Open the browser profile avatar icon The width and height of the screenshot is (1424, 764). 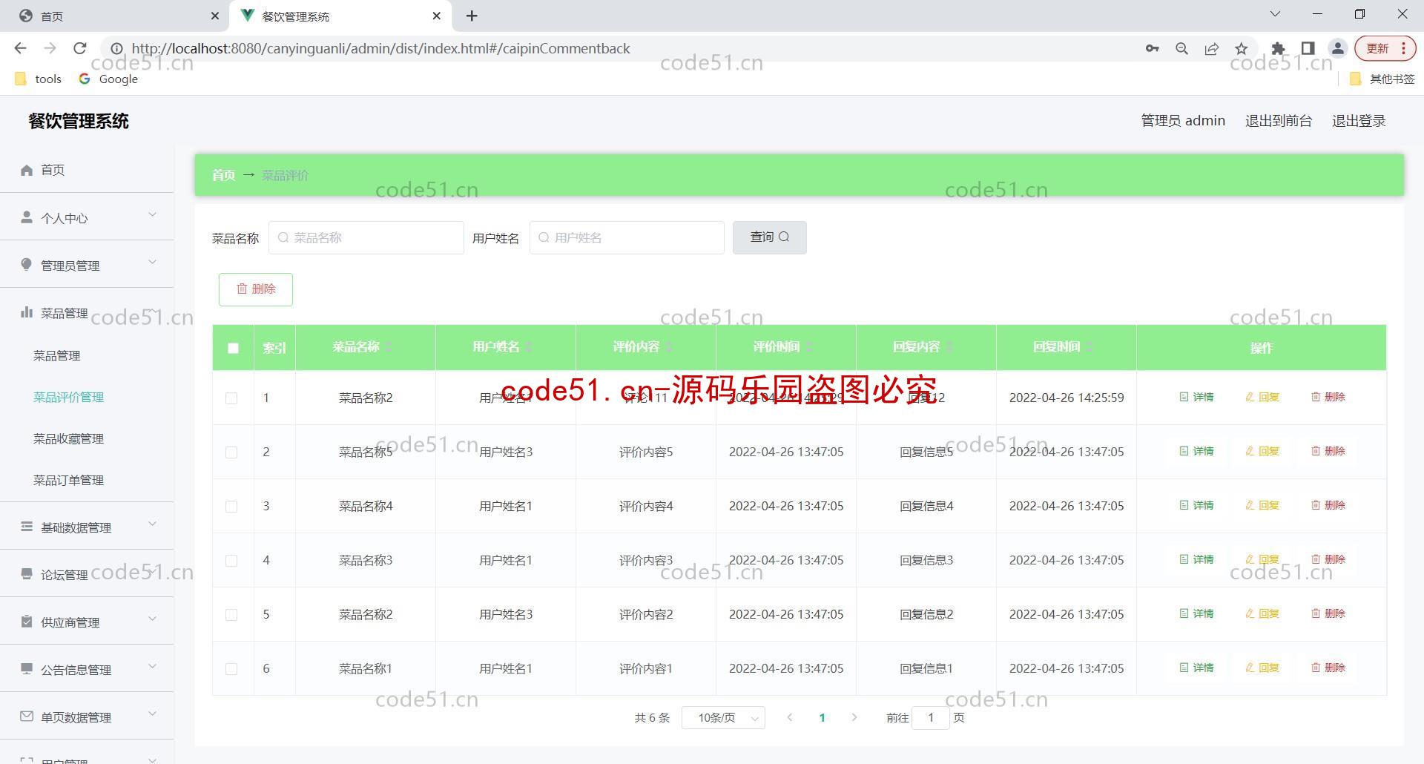[1338, 48]
